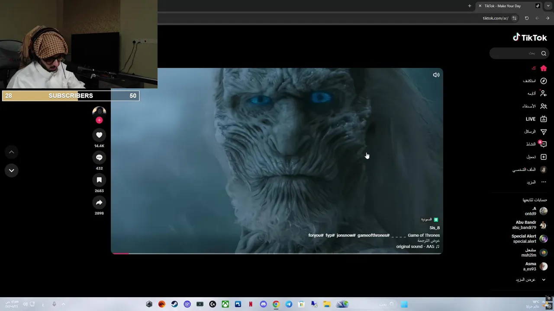Open followed account a_es93
Viewport: 554px width, 311px height.
[x=535, y=267]
